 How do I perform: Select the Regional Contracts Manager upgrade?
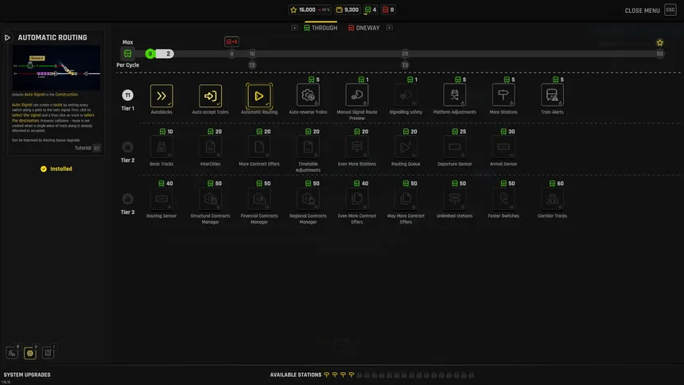308,199
